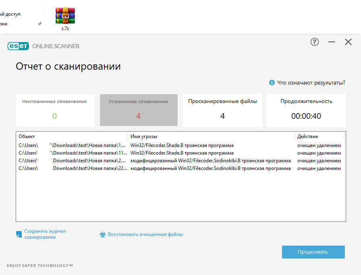
Task: Click the ESET logo
Action: [18, 46]
